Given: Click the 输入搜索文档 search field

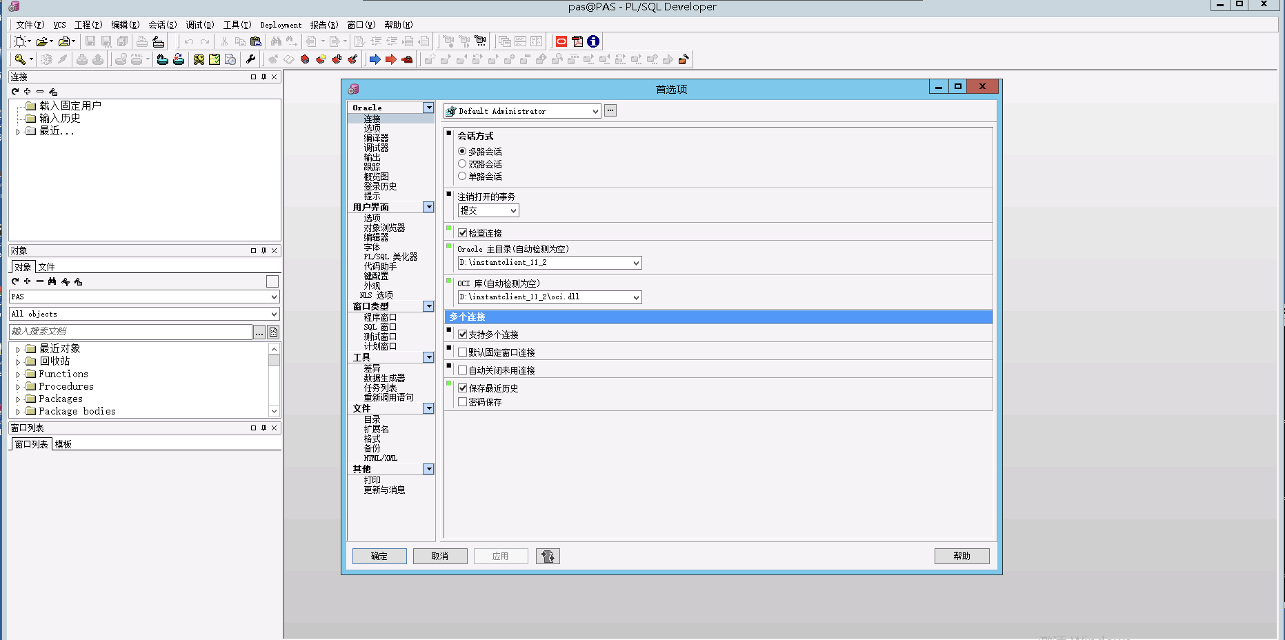Looking at the screenshot, I should pyautogui.click(x=131, y=332).
